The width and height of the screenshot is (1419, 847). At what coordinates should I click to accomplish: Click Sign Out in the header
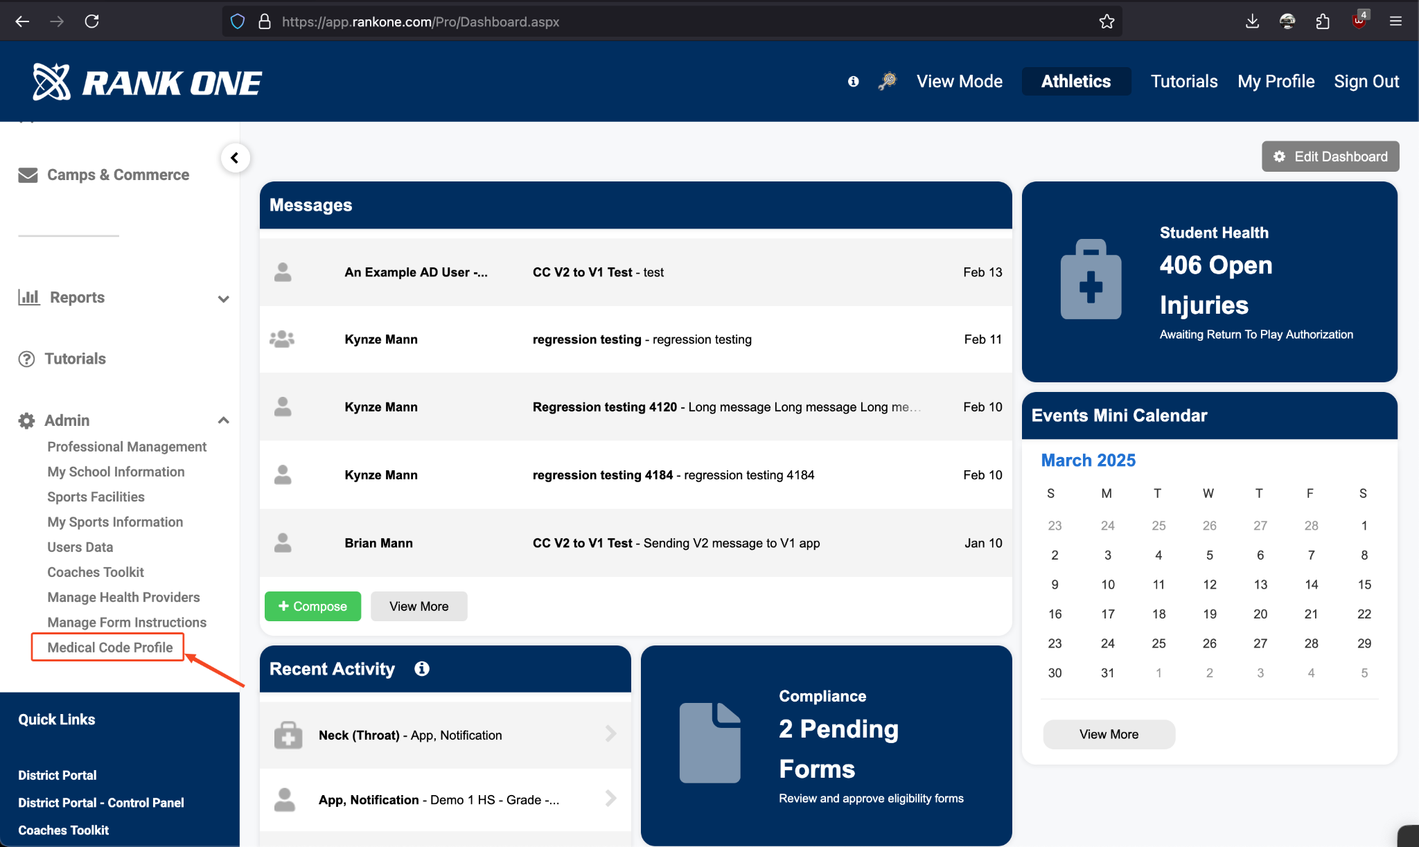(x=1366, y=82)
